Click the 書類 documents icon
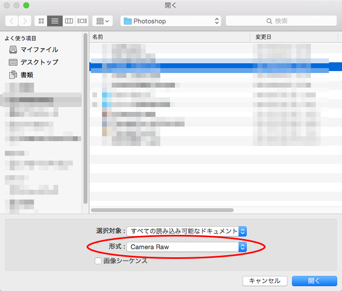Image resolution: width=342 pixels, height=291 pixels. (13, 75)
